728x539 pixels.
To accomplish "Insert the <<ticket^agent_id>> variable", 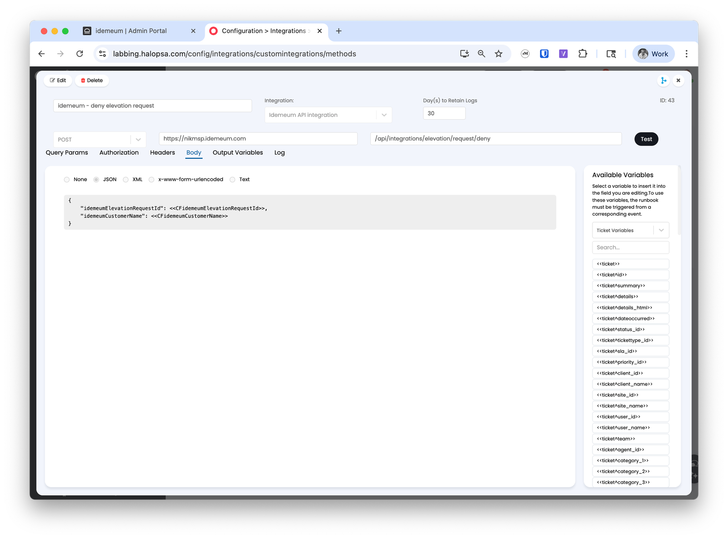I will pos(631,450).
